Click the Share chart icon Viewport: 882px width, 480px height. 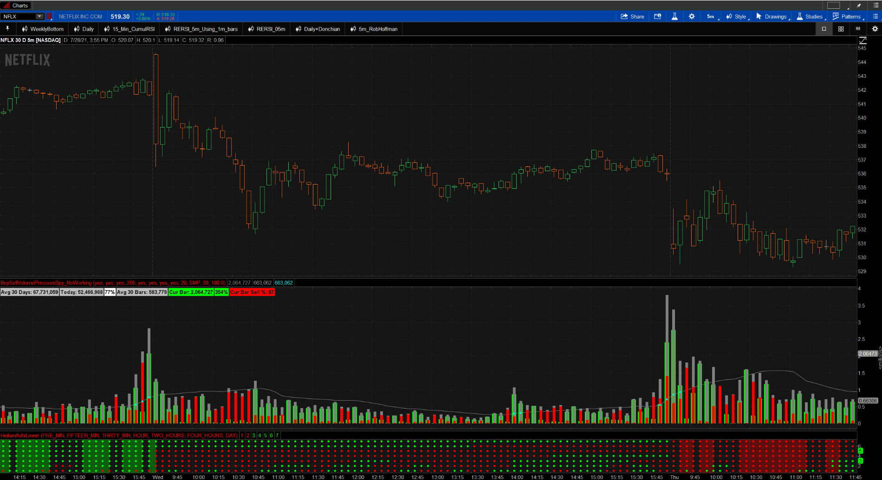(632, 16)
